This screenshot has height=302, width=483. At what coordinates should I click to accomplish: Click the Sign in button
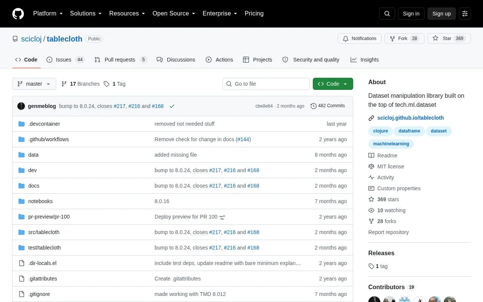coord(411,14)
